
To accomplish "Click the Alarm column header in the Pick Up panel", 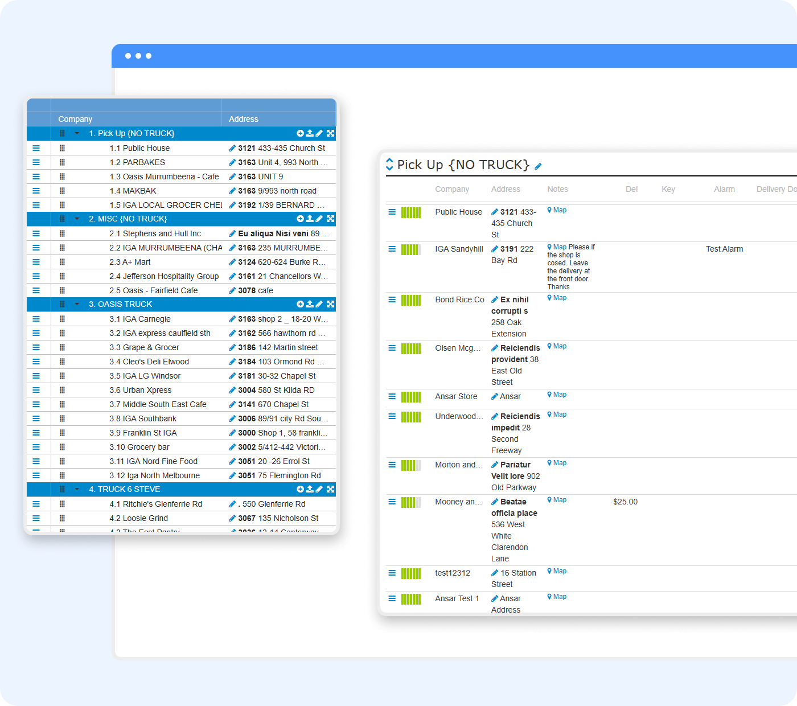I will (x=725, y=189).
